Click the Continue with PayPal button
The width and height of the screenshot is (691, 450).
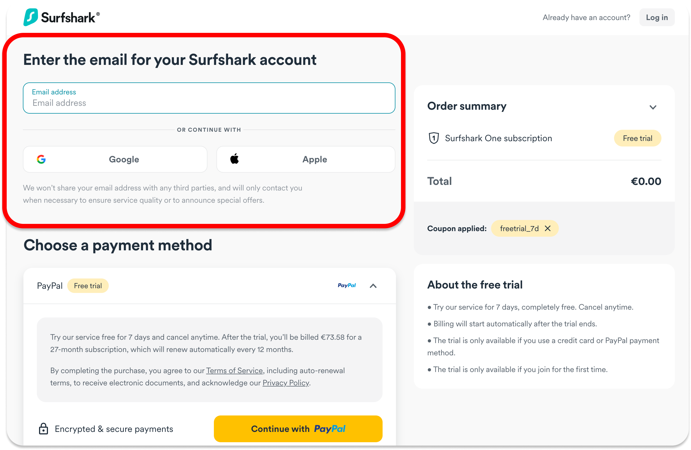tap(298, 429)
